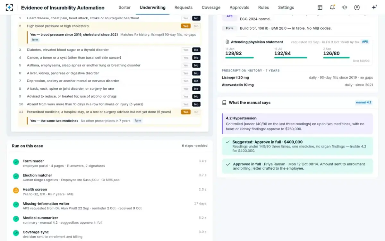Open the layout panel icon
This screenshot has width=385, height=241.
(320, 7)
